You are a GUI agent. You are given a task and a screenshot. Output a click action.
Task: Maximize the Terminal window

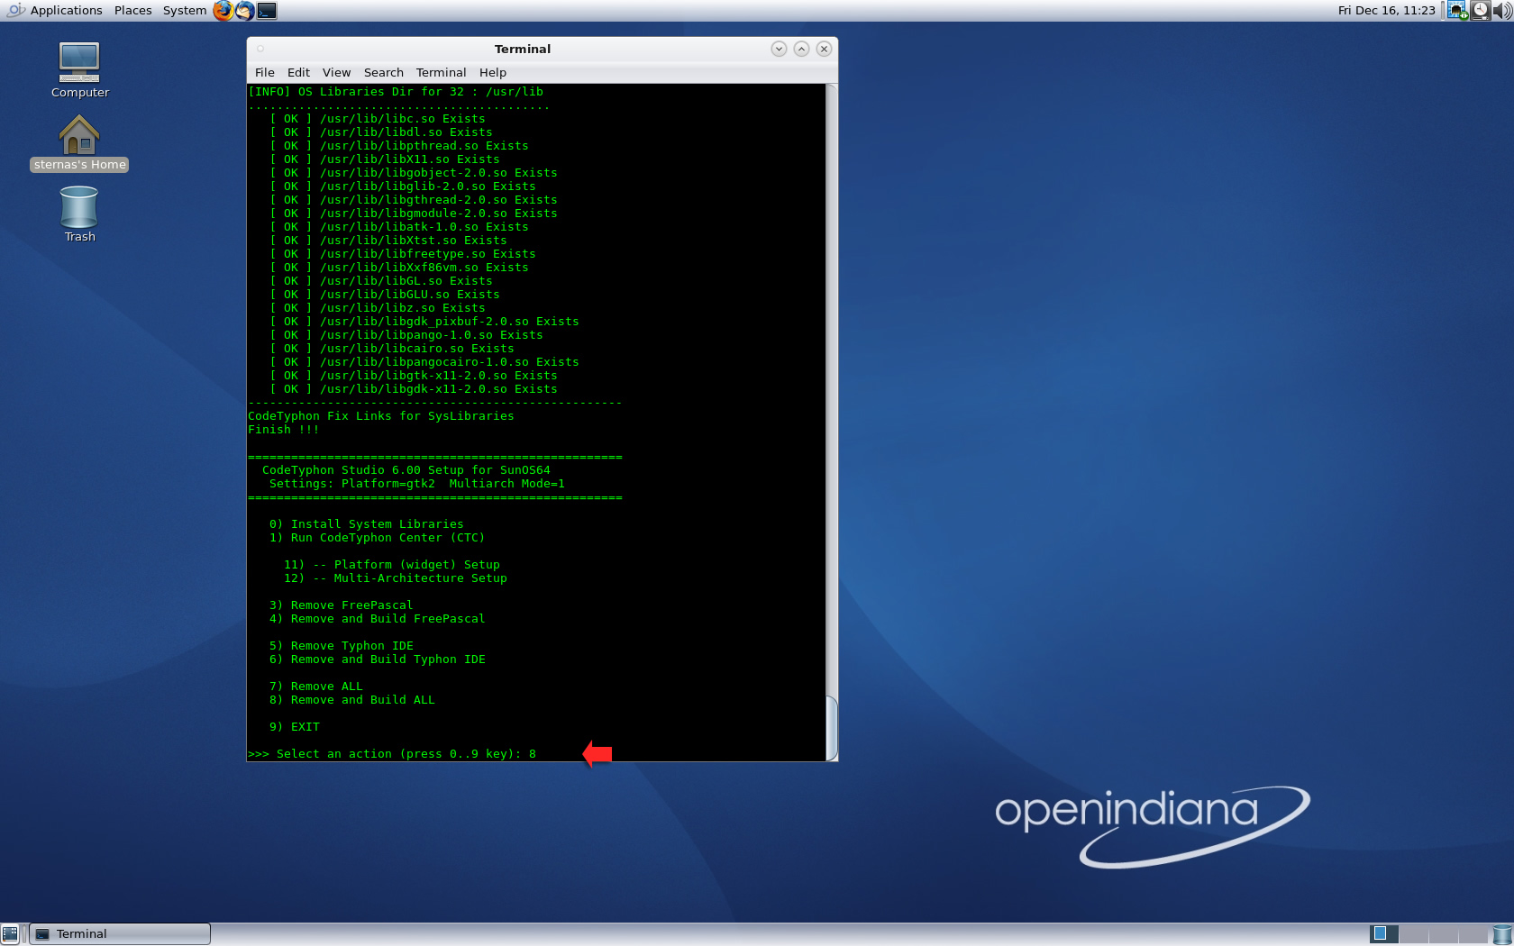tap(801, 49)
